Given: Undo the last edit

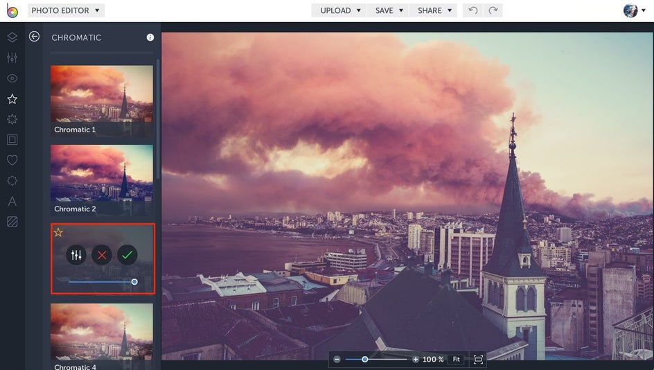Looking at the screenshot, I should pos(472,10).
